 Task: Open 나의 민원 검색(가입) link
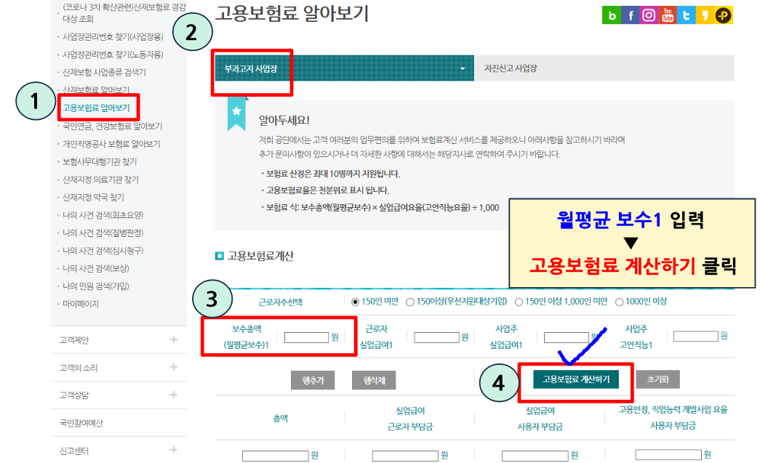(96, 286)
